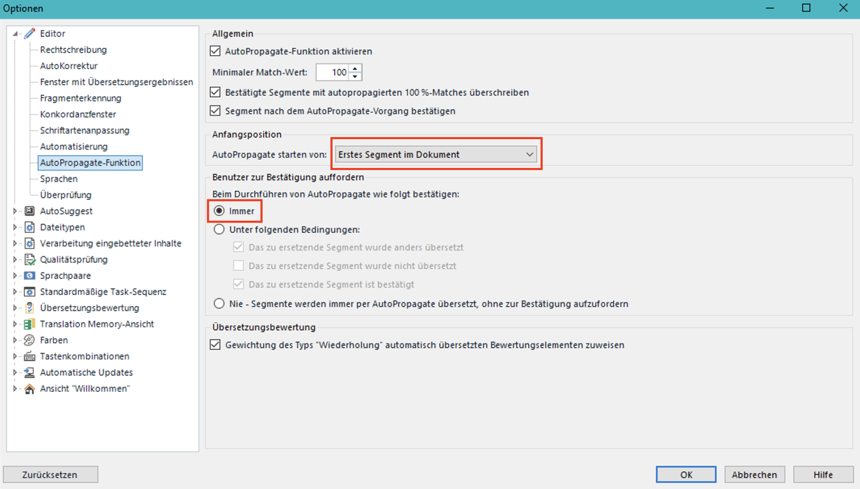The height and width of the screenshot is (489, 860).
Task: Click the Automatische Updates icon
Action: pos(29,372)
